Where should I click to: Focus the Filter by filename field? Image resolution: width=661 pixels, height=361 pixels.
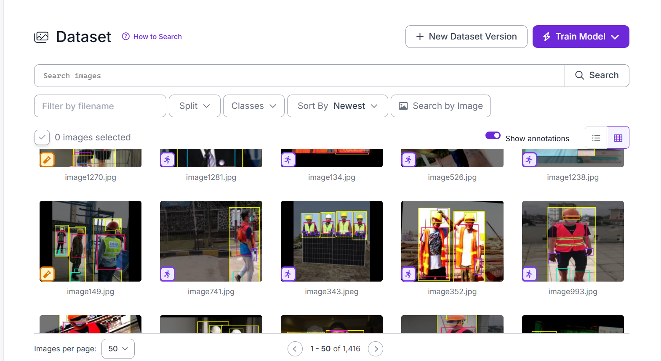tap(100, 106)
